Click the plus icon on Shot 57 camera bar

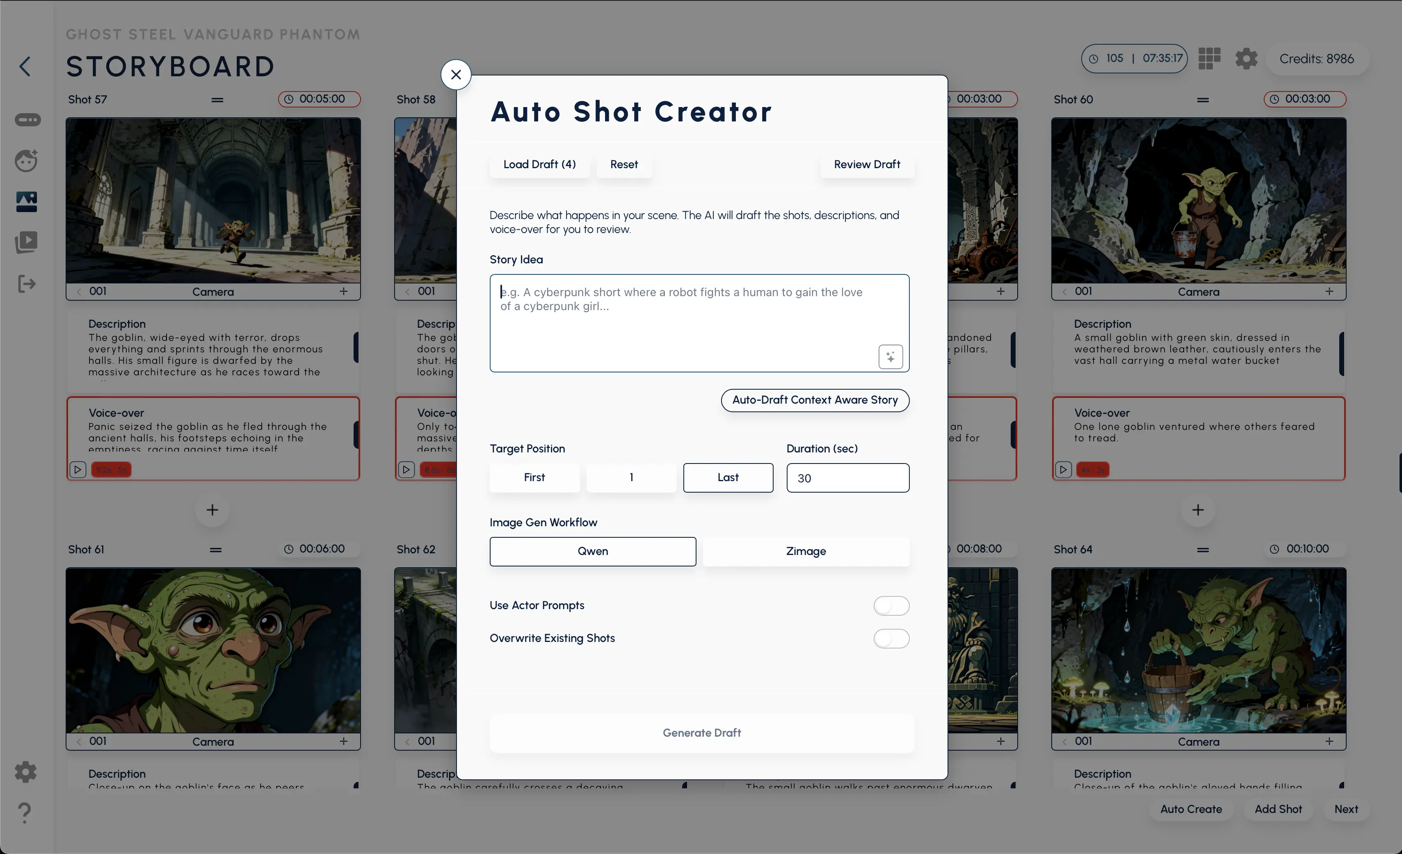coord(344,291)
